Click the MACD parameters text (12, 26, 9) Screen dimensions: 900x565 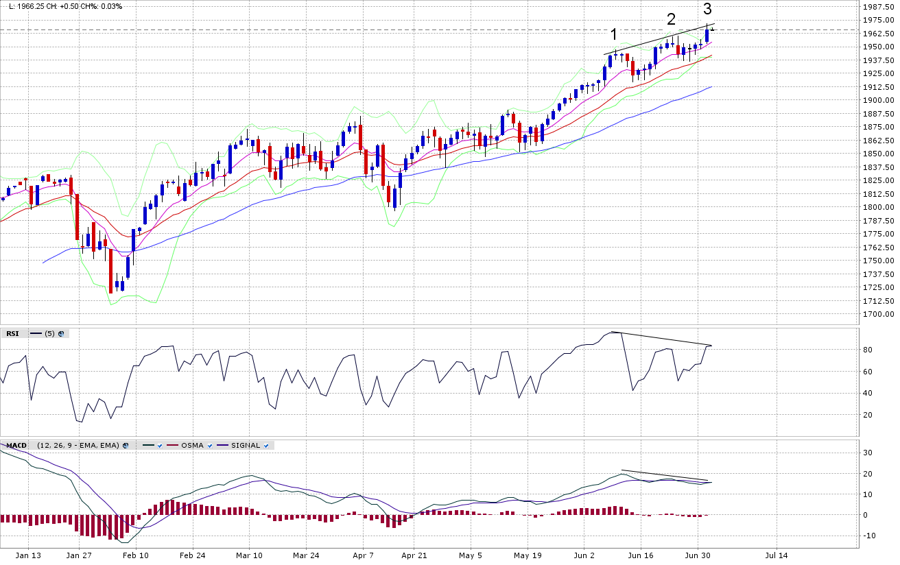(x=78, y=446)
